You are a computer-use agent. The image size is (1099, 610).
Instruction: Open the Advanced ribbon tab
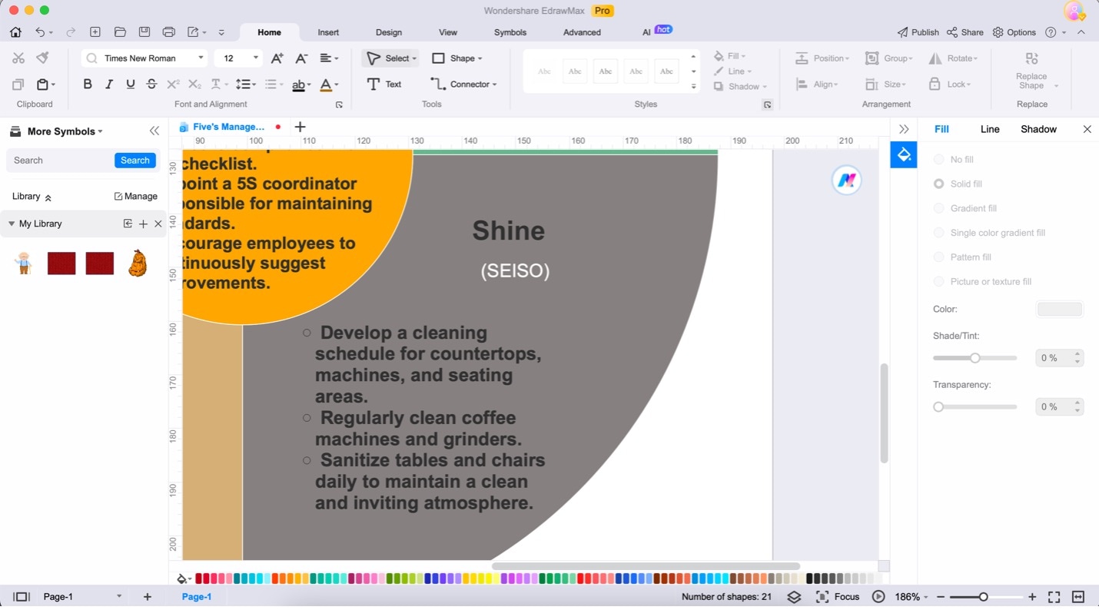pos(582,32)
